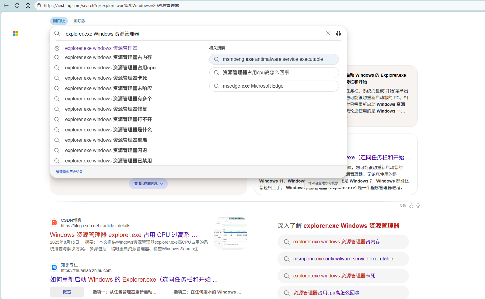Focus the browser address bar URL
Image resolution: width=485 pixels, height=299 pixels.
pyautogui.click(x=111, y=5)
